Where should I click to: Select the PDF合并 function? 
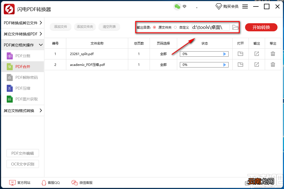(23, 67)
